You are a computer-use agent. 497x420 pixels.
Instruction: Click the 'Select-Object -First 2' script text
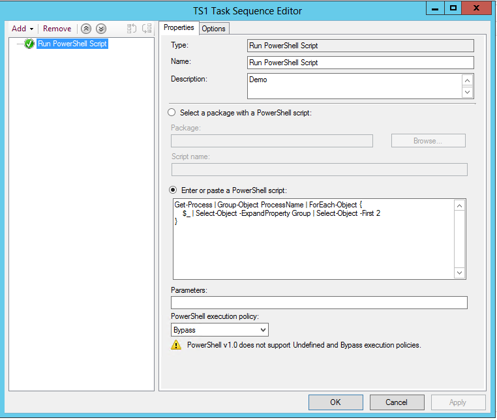(x=348, y=213)
